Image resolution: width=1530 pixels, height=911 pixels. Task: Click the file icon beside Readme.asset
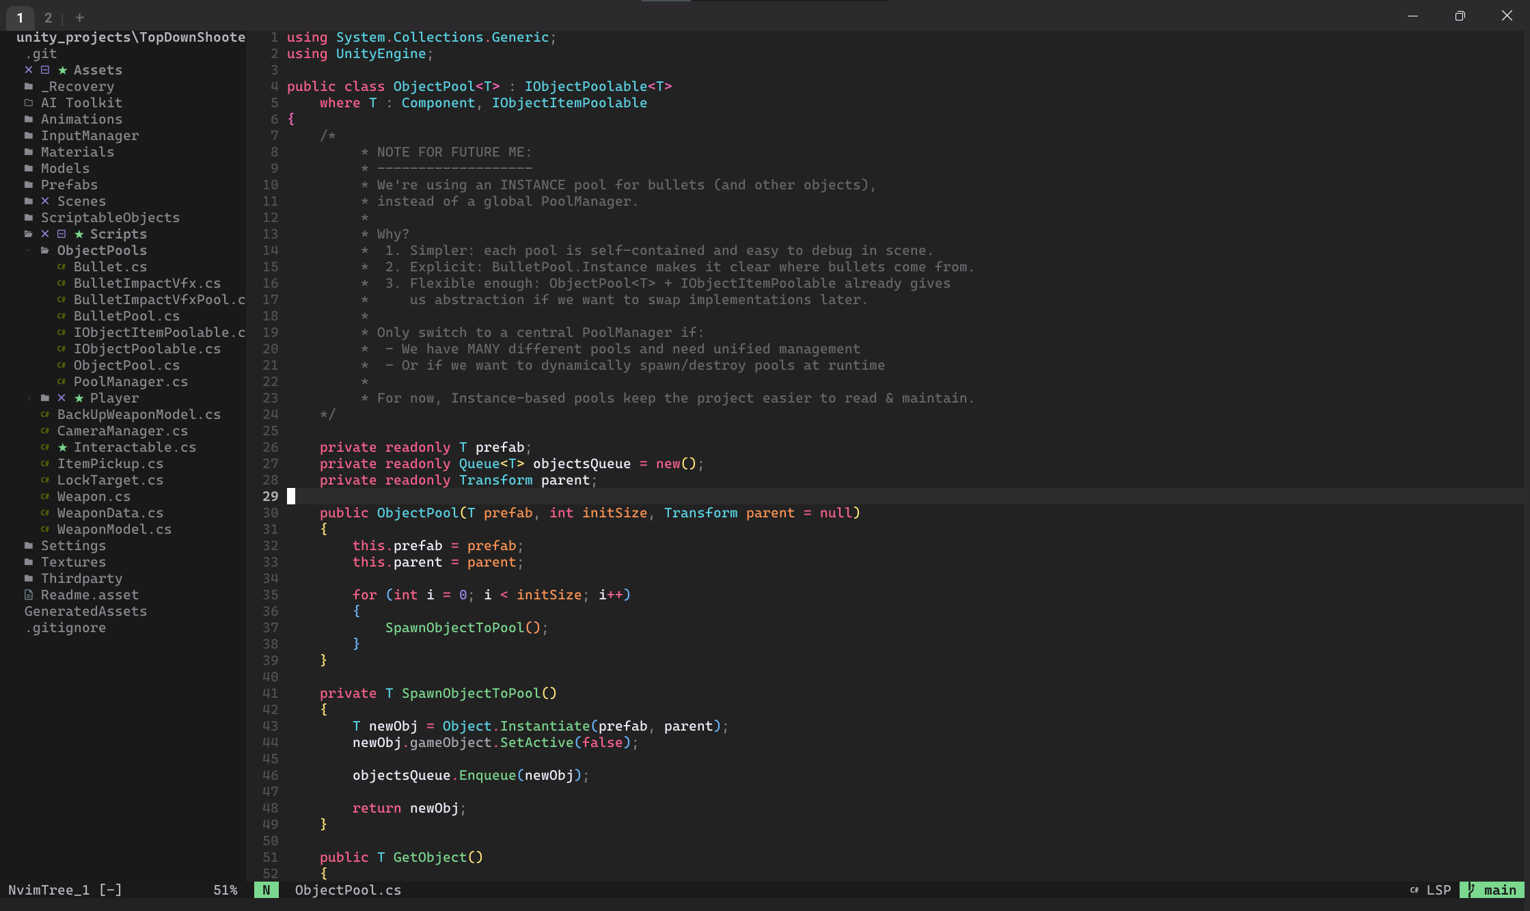pos(29,595)
